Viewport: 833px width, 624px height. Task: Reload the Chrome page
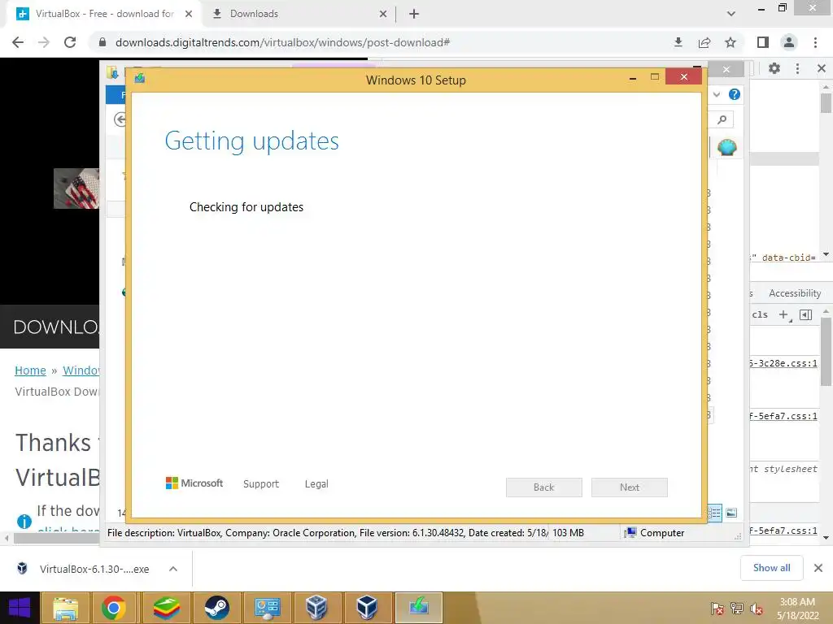70,42
